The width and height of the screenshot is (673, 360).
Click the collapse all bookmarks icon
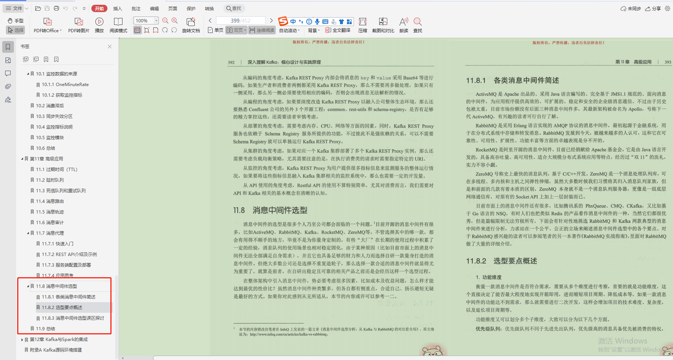pyautogui.click(x=36, y=59)
